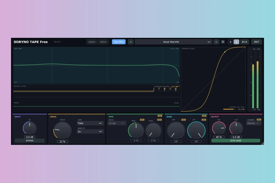Screen dimensions: 275x183
Task: Select compare slot A
Action: coord(230,42)
